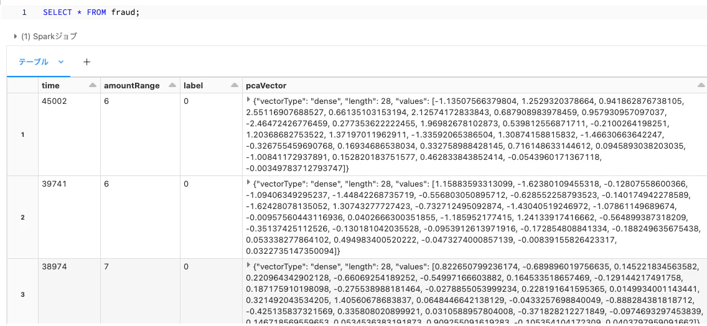Click pcaVector values text in row 3
707x326 pixels.
474,293
